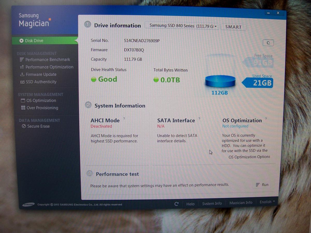This screenshot has width=311, height=233.
Task: Click the OS Optimization window icon
Action: click(x=23, y=101)
